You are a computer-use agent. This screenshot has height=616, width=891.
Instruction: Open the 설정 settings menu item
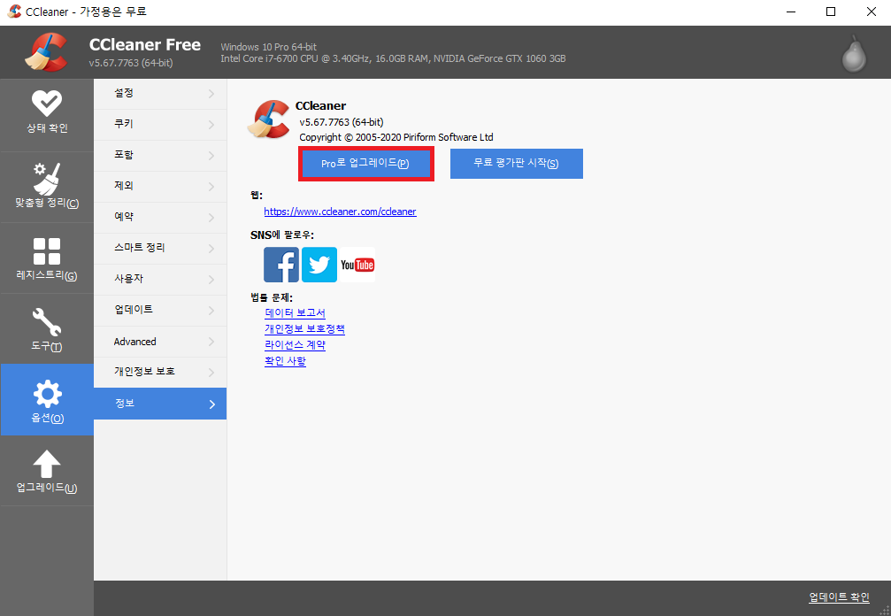(x=160, y=94)
